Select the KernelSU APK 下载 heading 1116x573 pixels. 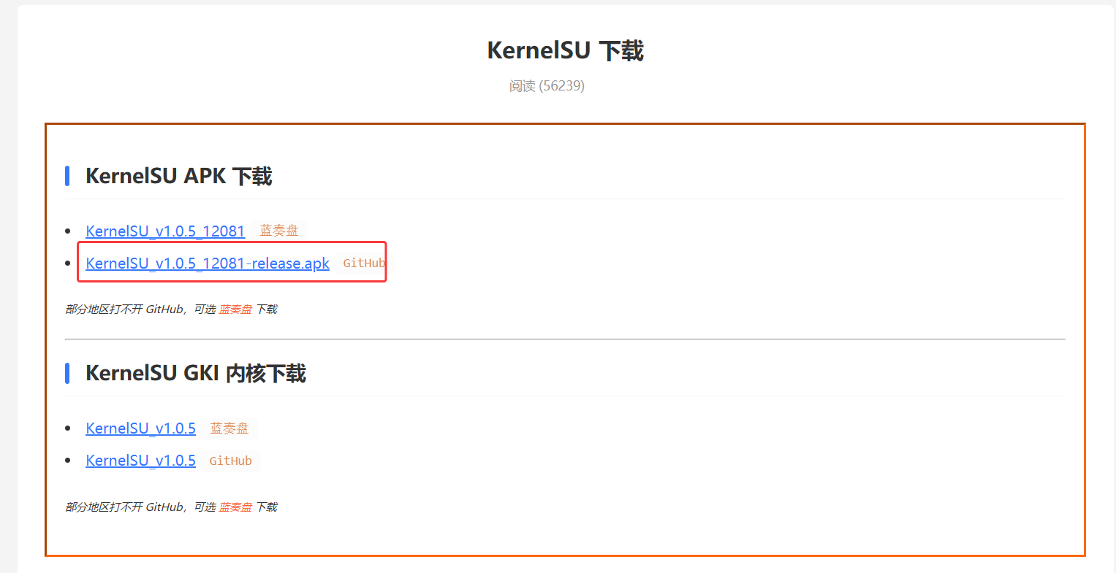178,176
